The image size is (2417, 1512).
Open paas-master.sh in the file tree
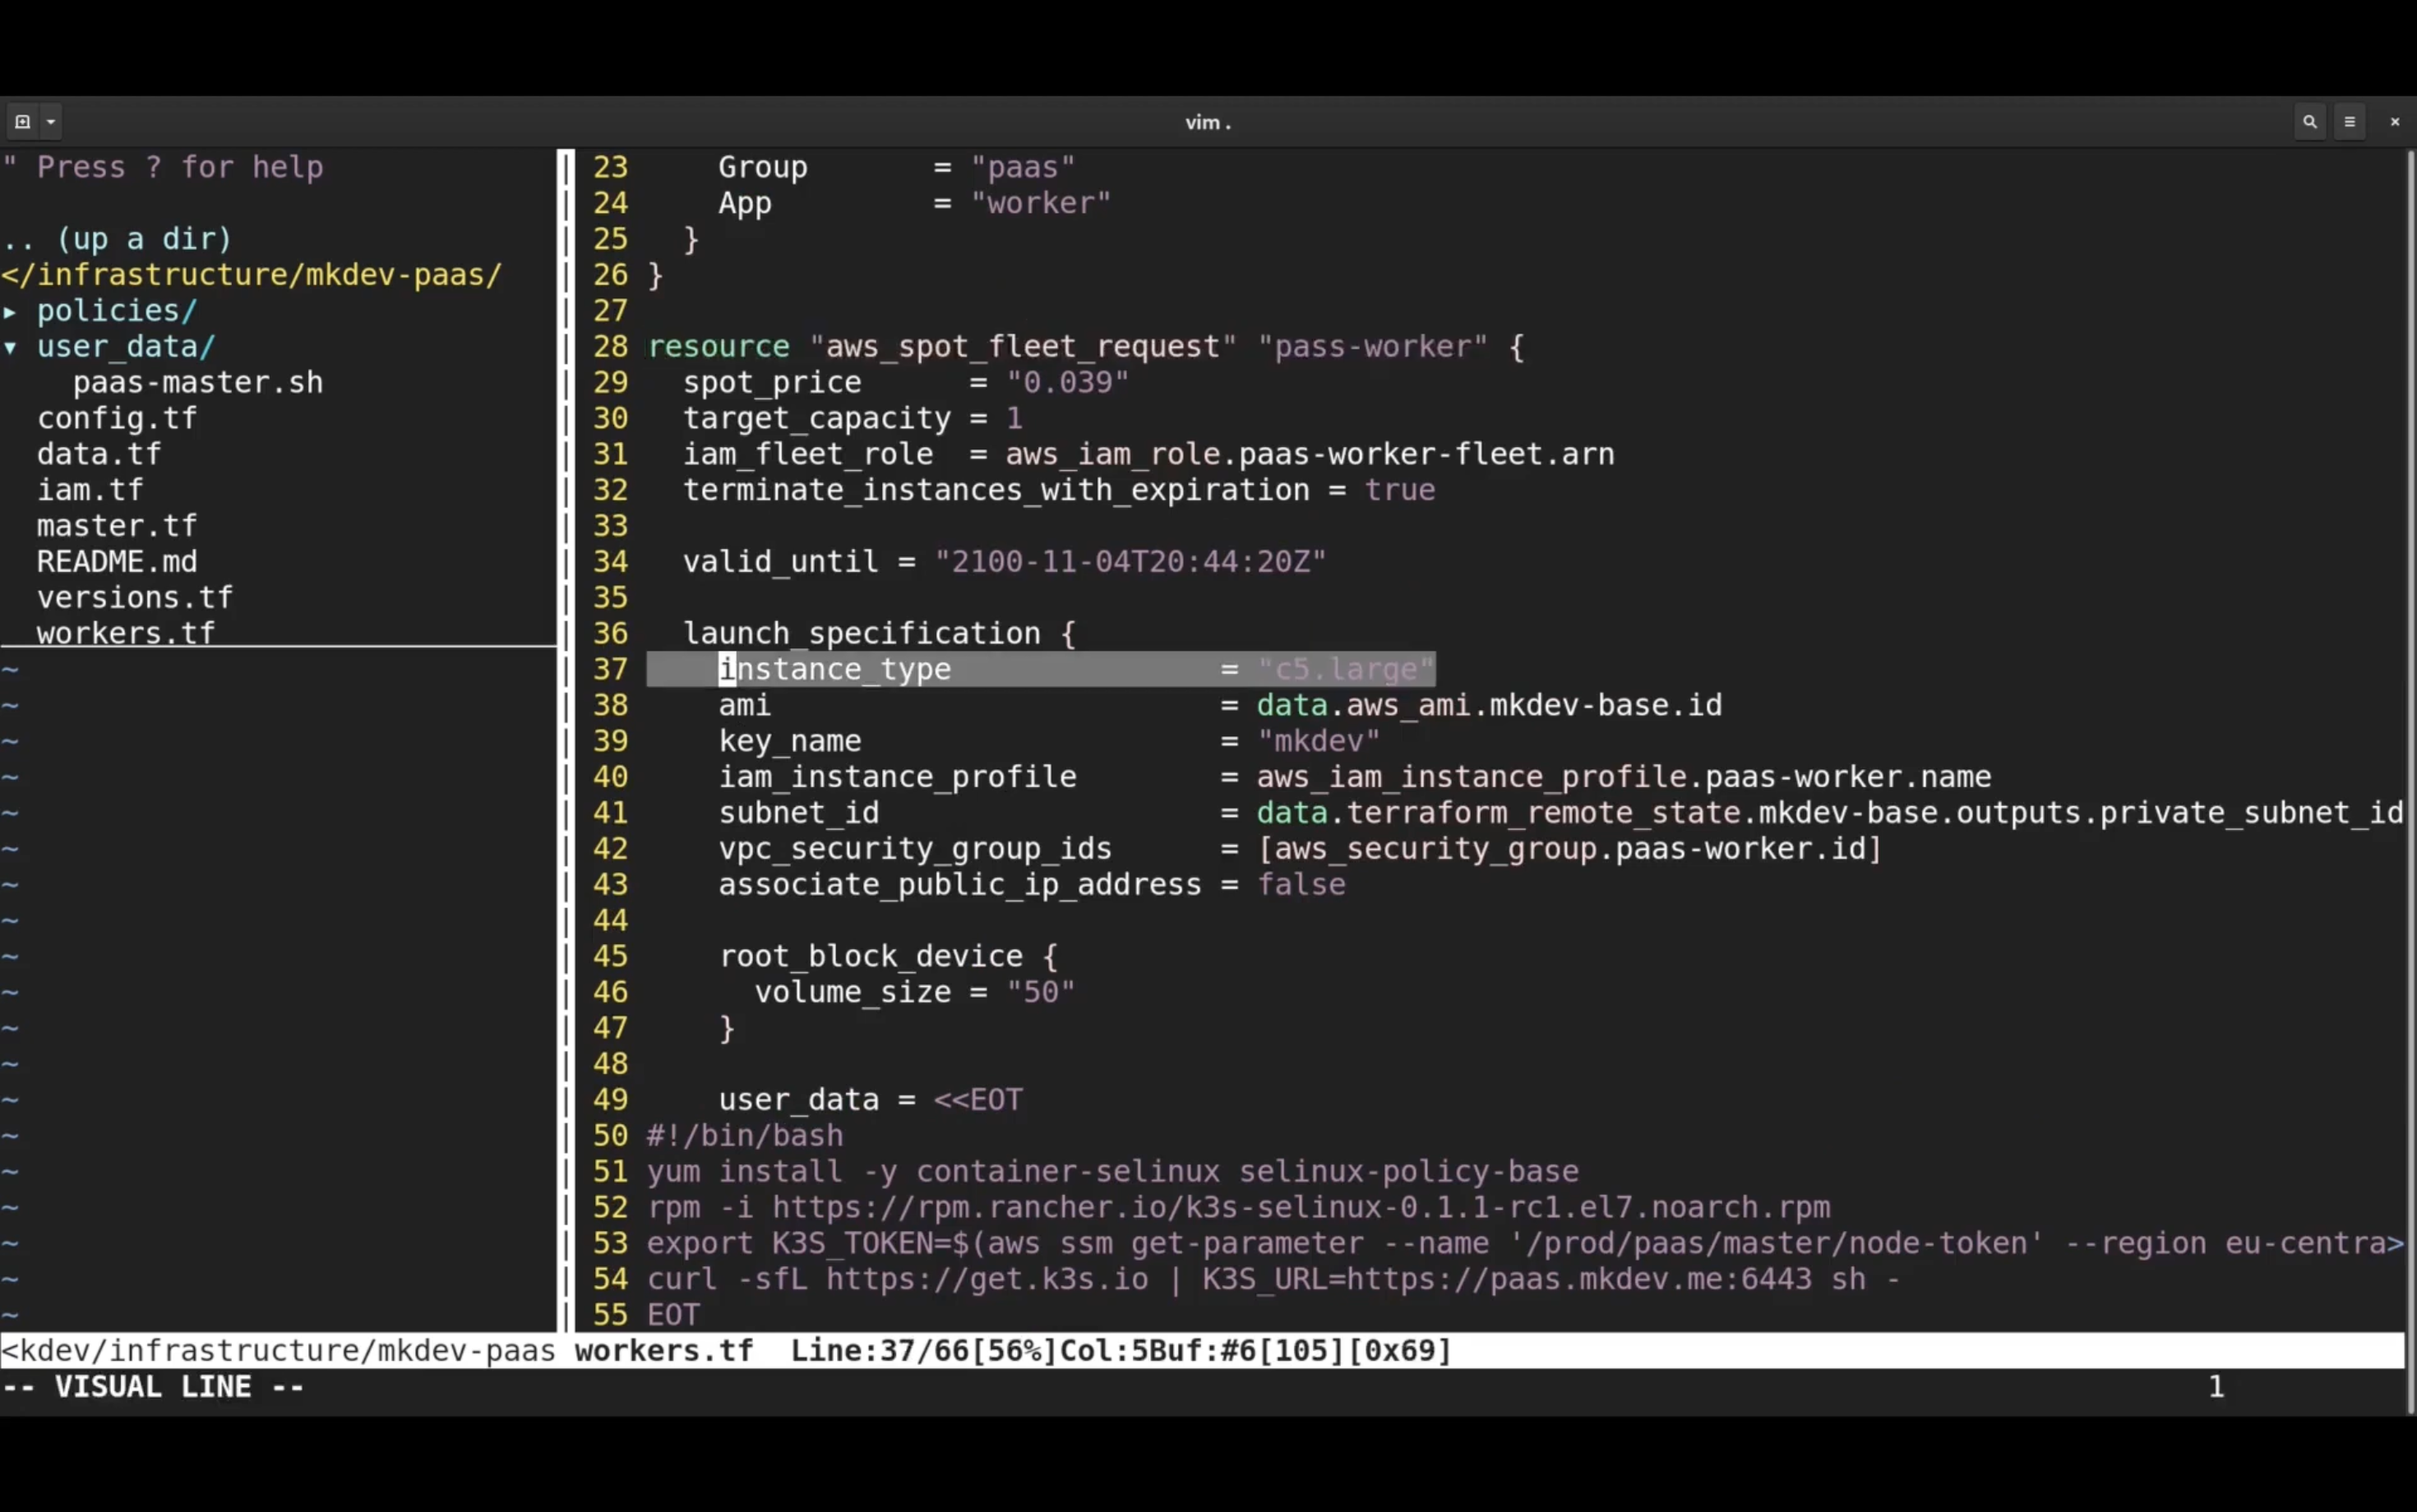[198, 383]
